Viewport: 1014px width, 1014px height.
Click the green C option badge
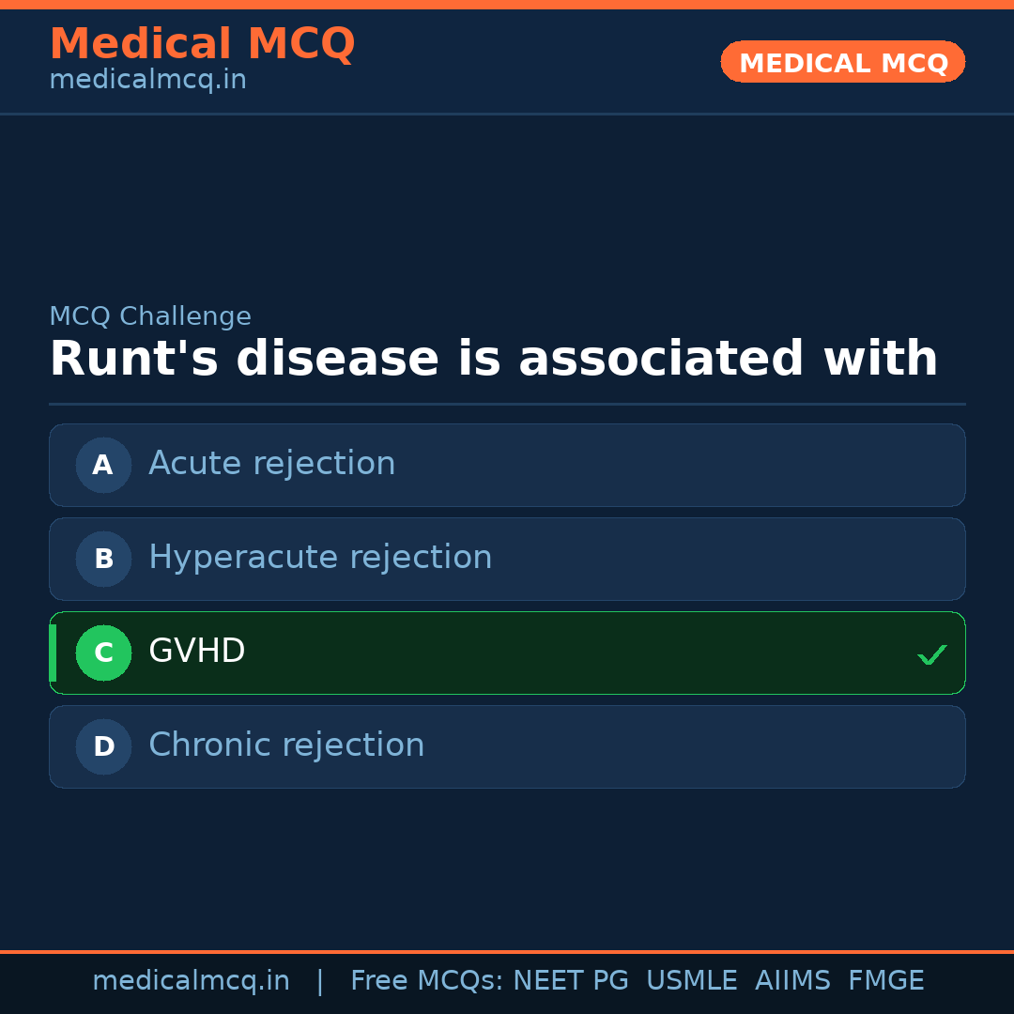click(103, 653)
